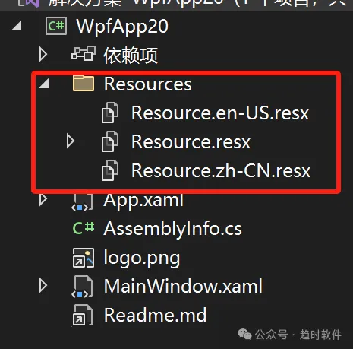This screenshot has height=349, width=353.
Task: Expand the App.xaml node arrow
Action: click(43, 200)
